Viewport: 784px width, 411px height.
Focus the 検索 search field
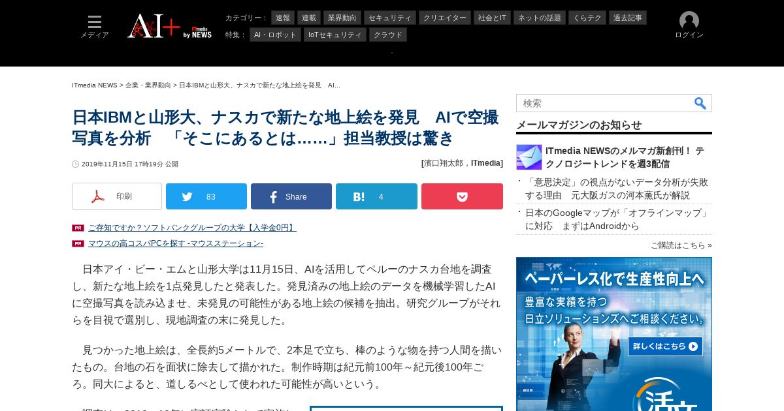(x=603, y=103)
